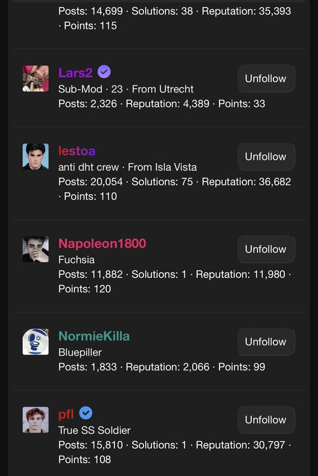This screenshot has height=476, width=318.
Task: Open Napoleon1800's avatar image
Action: (x=36, y=249)
